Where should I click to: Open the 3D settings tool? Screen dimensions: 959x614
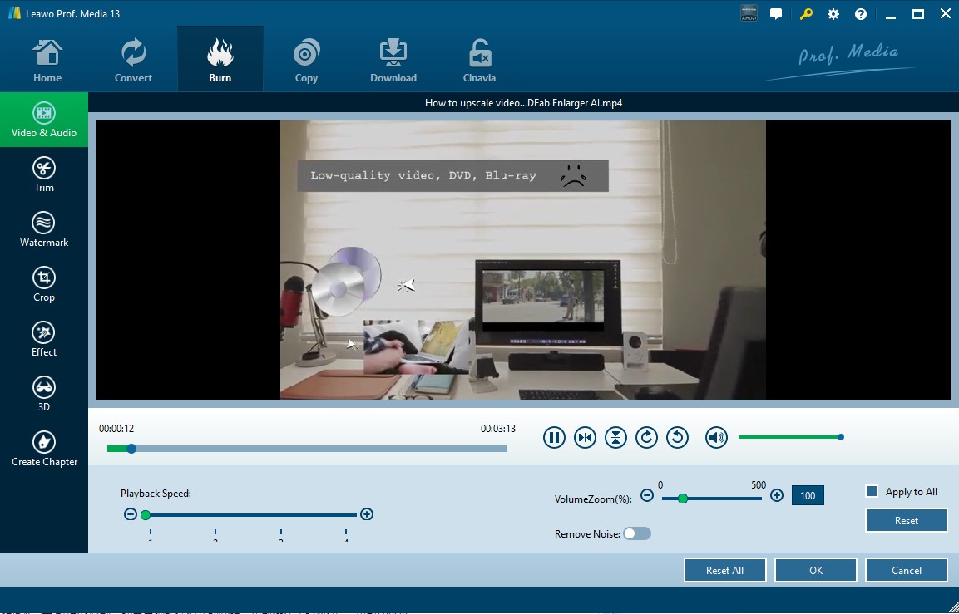coord(44,394)
